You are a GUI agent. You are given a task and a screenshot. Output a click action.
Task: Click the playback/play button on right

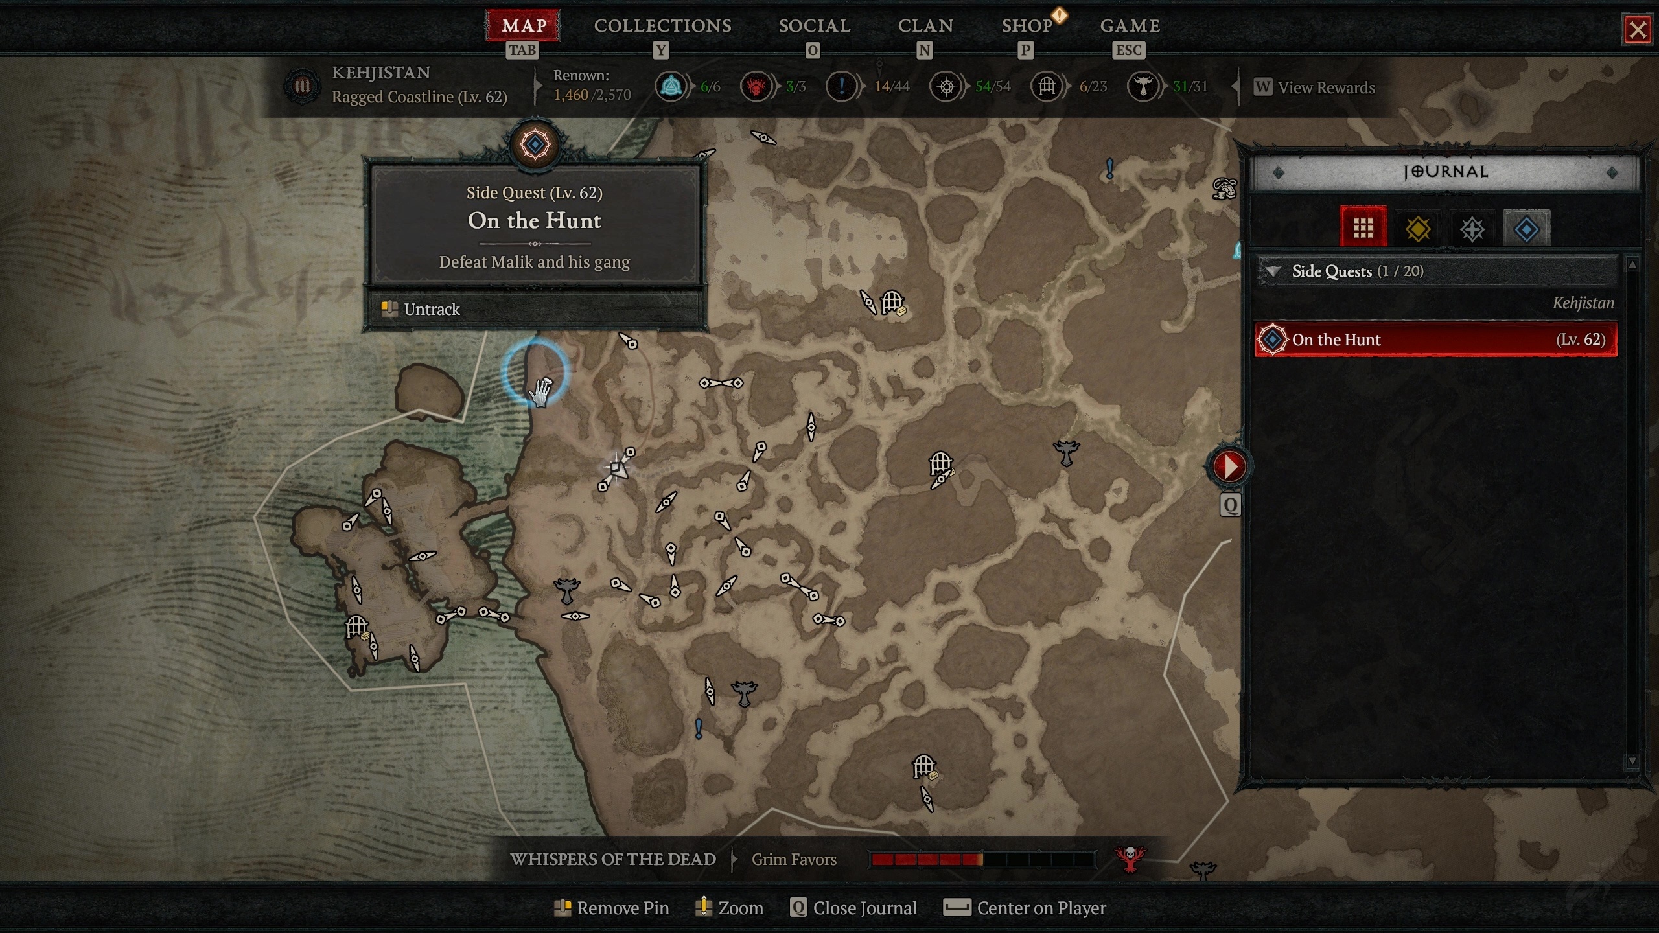[x=1228, y=466]
